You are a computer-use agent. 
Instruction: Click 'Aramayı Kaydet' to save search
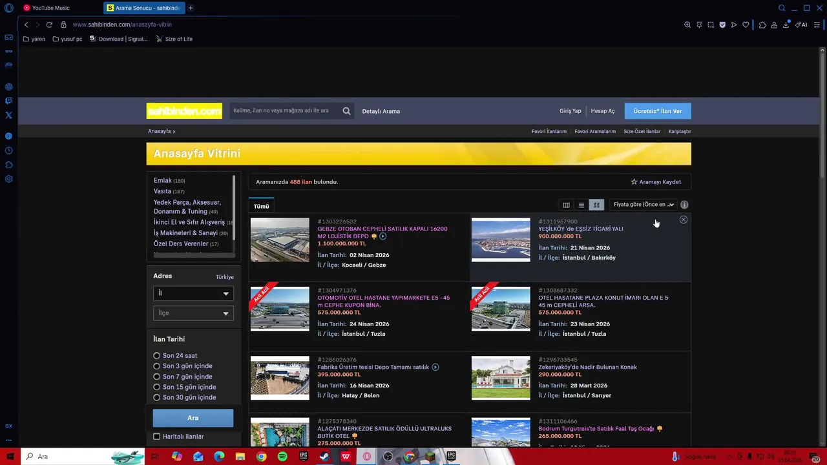click(x=656, y=182)
